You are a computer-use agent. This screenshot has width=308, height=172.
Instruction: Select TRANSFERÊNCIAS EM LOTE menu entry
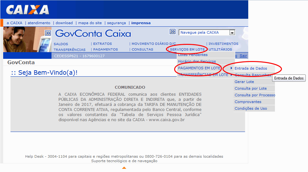pos(206,75)
